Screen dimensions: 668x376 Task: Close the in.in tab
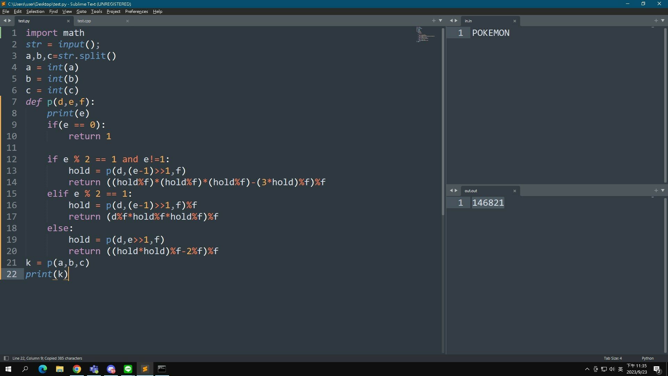[515, 21]
